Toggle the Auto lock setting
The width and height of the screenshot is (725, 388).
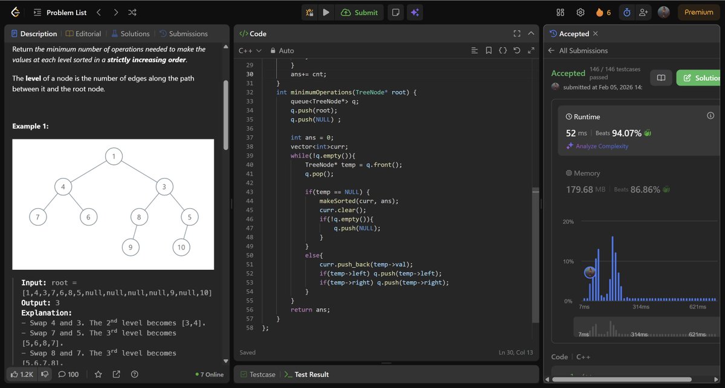[282, 51]
